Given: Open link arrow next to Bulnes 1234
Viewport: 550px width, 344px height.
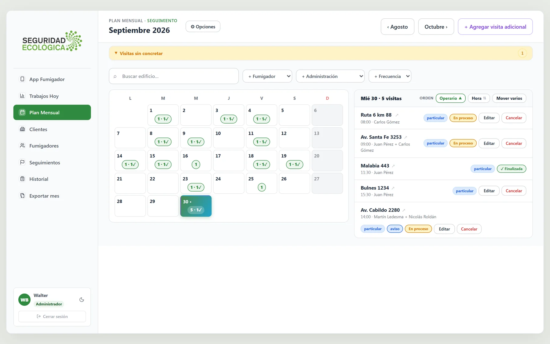Looking at the screenshot, I should (393, 188).
